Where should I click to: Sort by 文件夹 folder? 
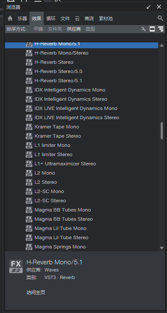(55, 29)
